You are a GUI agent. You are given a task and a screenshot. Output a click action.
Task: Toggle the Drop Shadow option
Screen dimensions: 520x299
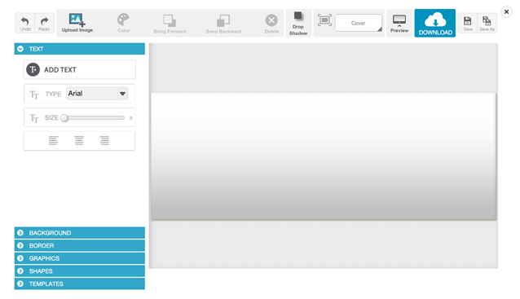298,23
